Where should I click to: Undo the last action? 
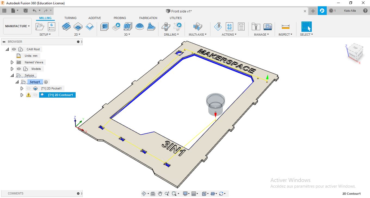pos(34,11)
